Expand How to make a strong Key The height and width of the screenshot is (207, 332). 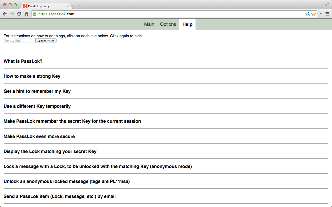pyautogui.click(x=32, y=76)
